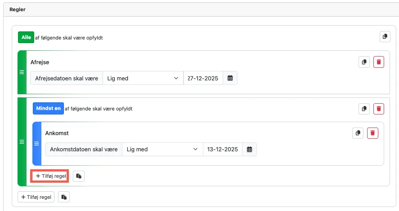
Task: Delete the Afrejse rule
Action: pyautogui.click(x=379, y=62)
